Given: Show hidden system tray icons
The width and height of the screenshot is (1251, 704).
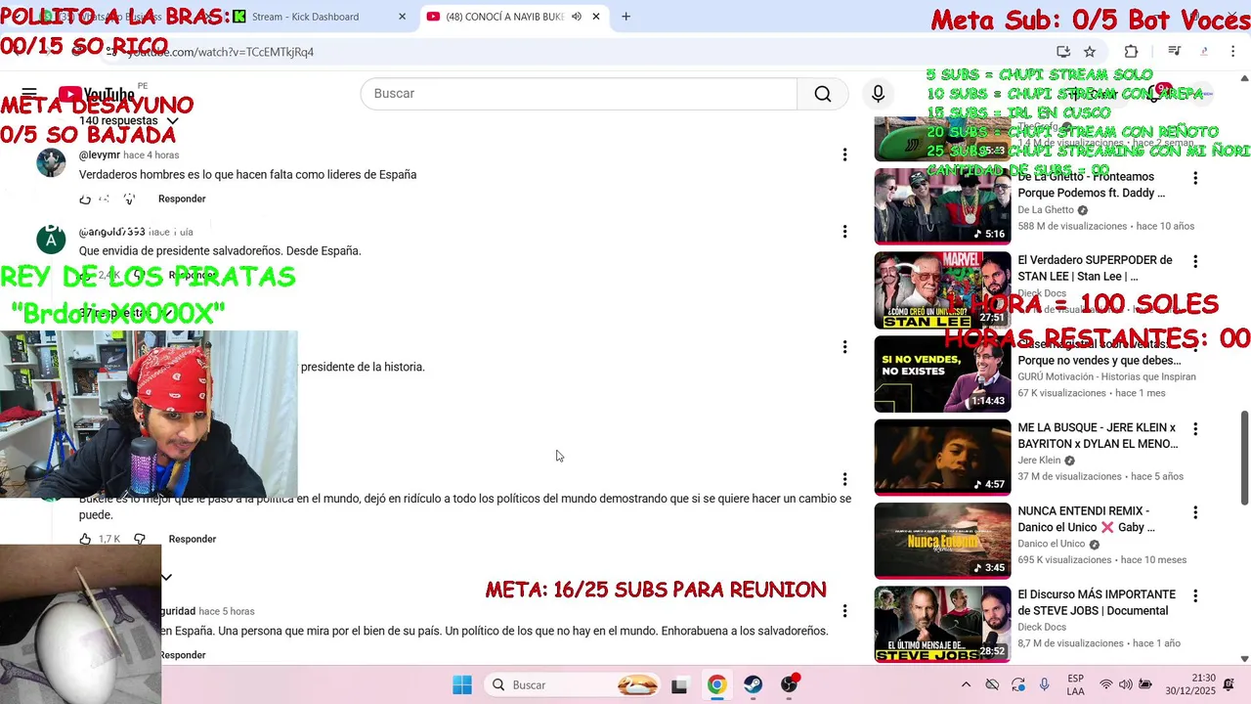Looking at the screenshot, I should point(966,685).
